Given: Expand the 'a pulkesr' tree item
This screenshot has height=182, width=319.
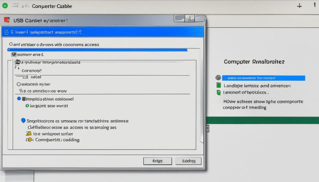Looking at the screenshot, I should coord(17,62).
